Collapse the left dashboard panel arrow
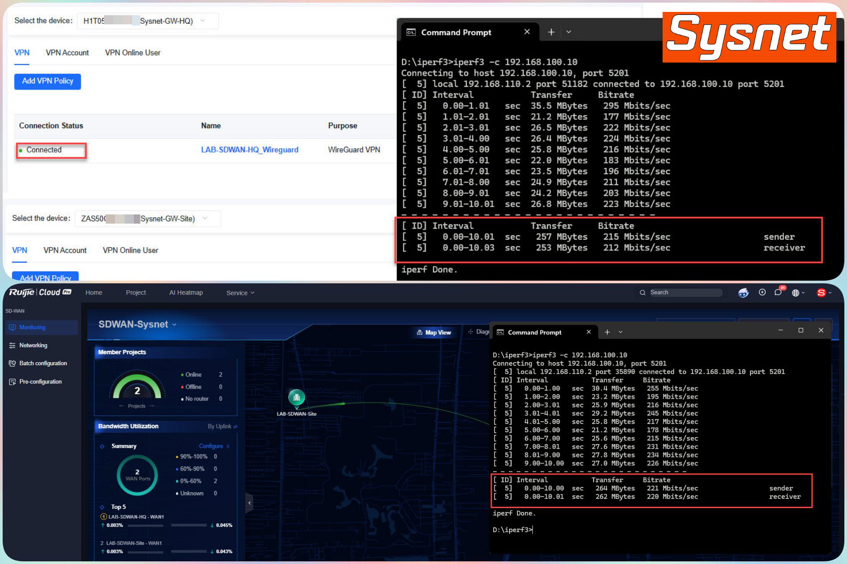 tap(250, 503)
